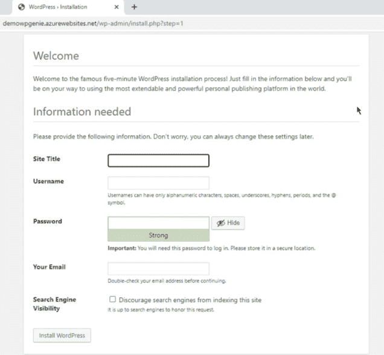The width and height of the screenshot is (384, 355).
Task: Click 'Double-check your email address' hint text
Action: [x=167, y=281]
